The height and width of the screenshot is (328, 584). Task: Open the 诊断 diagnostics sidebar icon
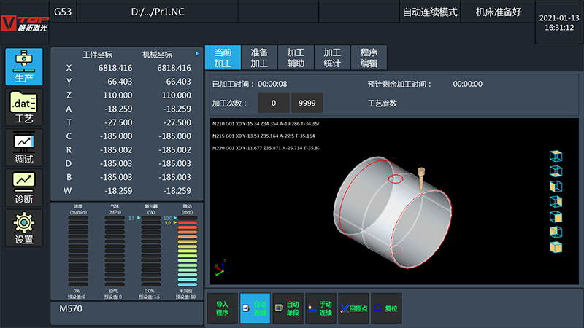[24, 188]
